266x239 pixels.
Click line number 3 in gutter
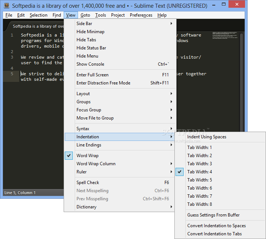click(12, 57)
